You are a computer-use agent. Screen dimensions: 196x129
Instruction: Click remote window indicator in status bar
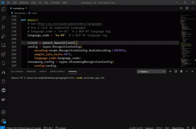click(3, 128)
